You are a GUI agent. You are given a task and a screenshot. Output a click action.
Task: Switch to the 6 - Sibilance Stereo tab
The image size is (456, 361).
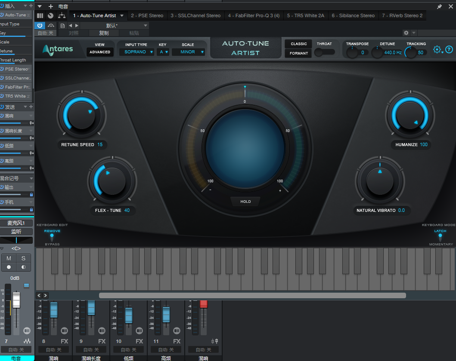pyautogui.click(x=353, y=15)
